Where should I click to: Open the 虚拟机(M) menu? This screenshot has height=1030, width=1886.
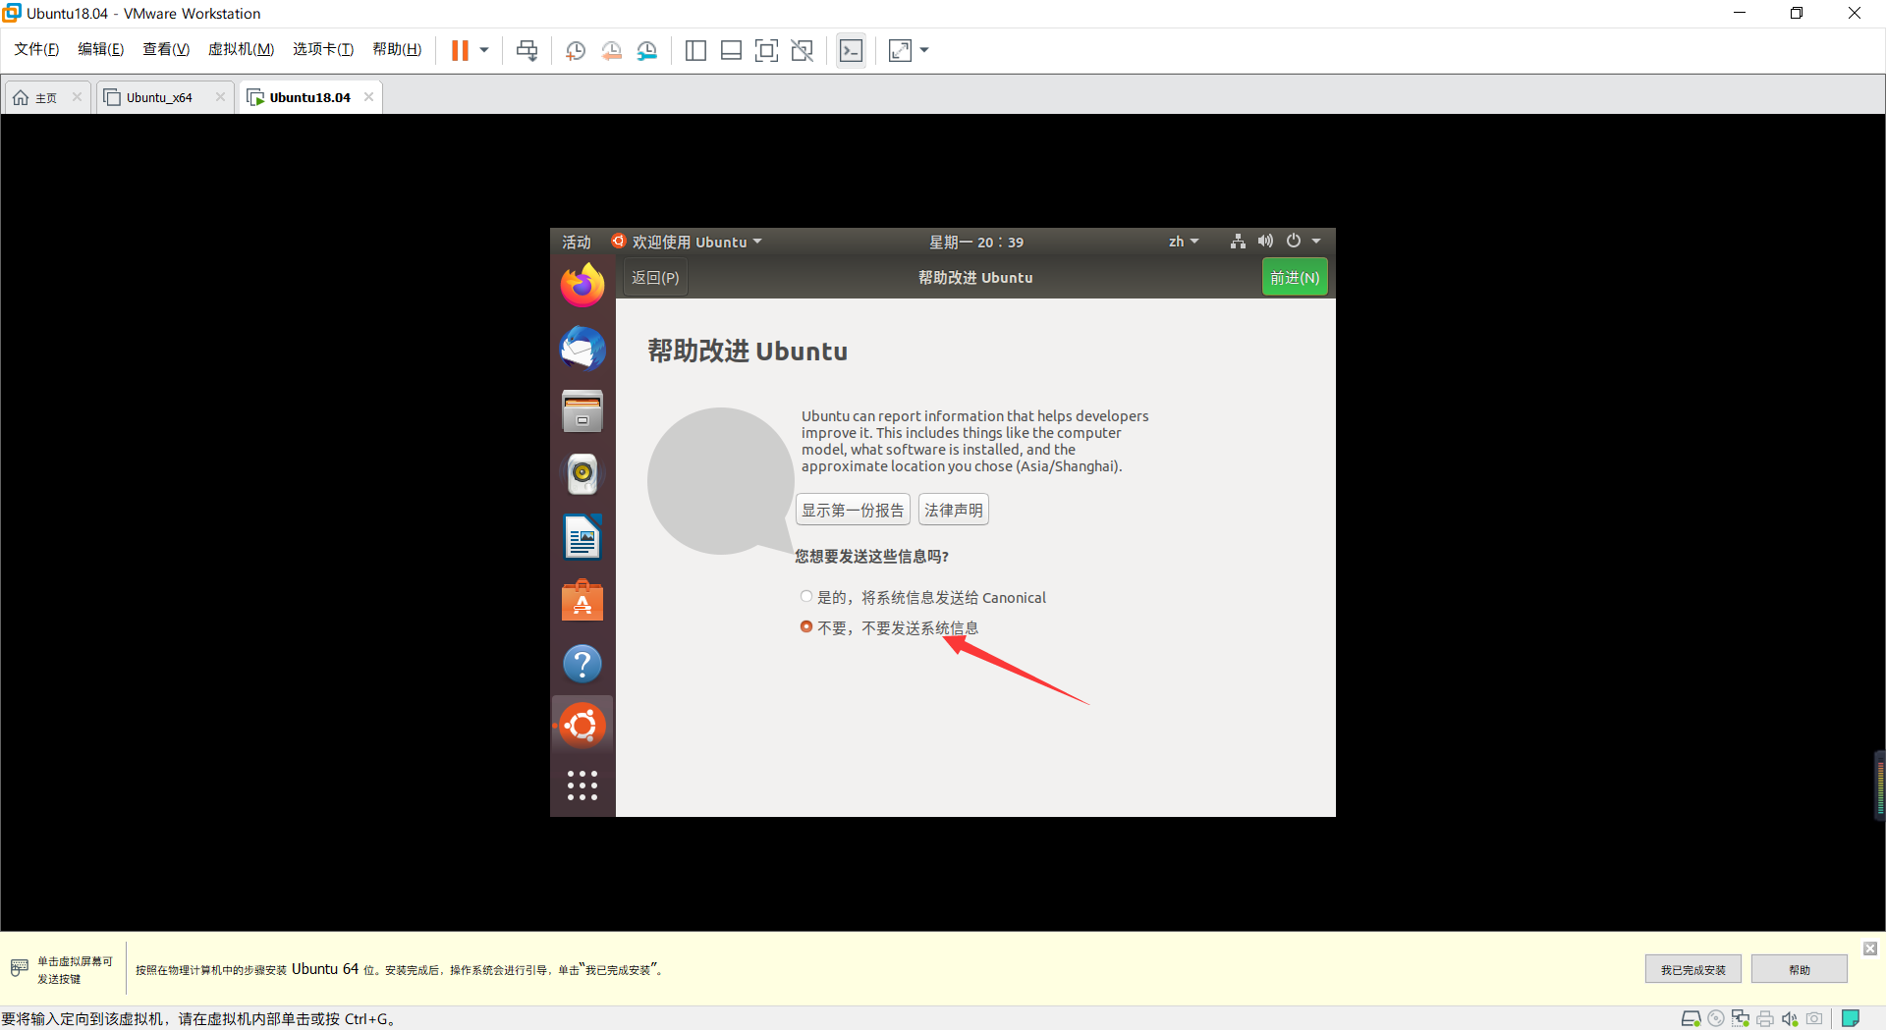click(241, 49)
